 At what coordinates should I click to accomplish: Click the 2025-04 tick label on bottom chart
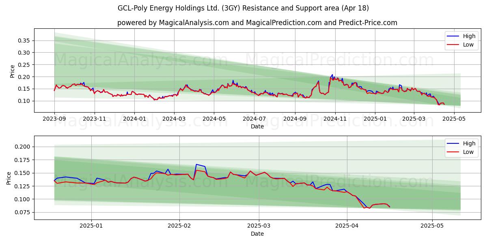pos(347,226)
